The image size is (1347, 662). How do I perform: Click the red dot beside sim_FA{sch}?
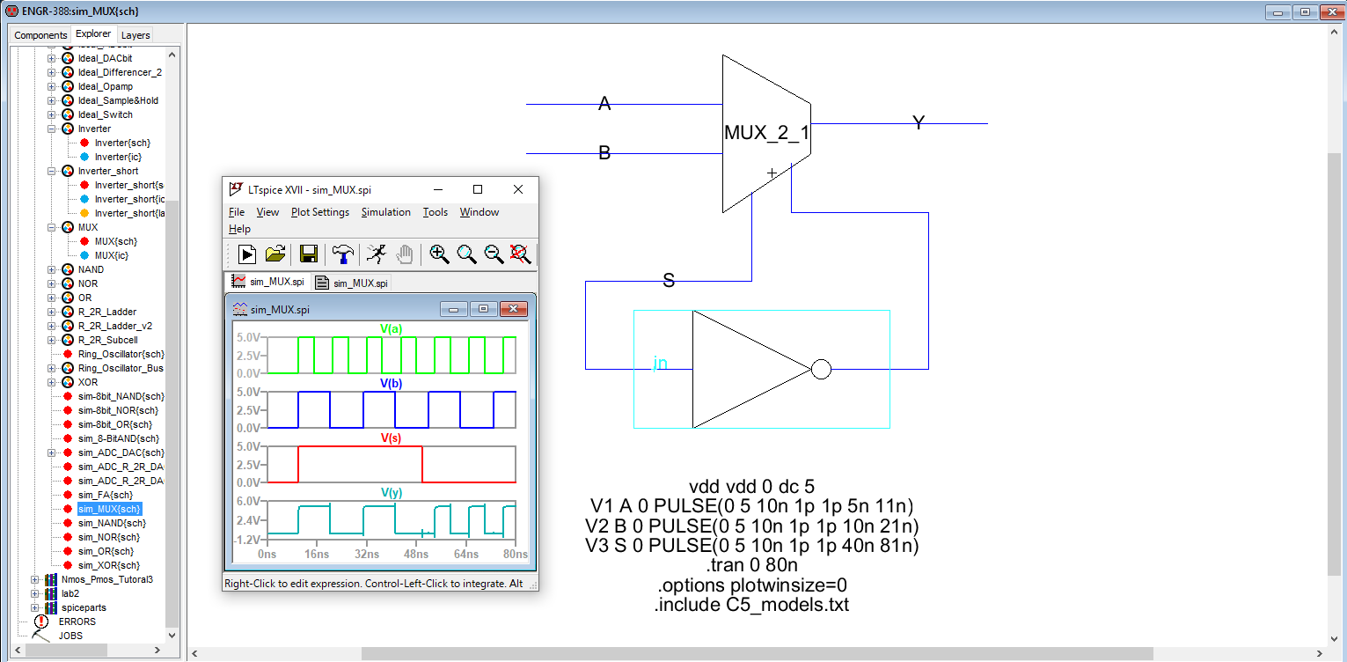click(x=68, y=495)
